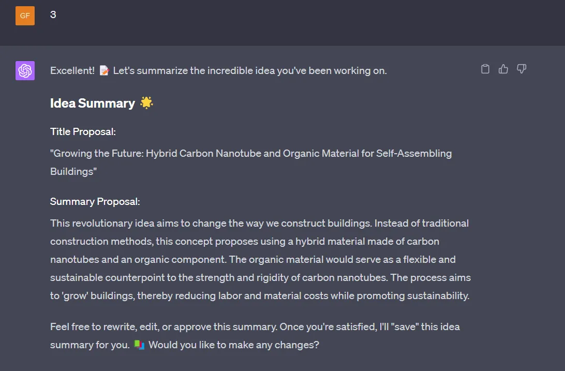
Task: Click the sun emoji beside Idea Summary
Action: 146,103
